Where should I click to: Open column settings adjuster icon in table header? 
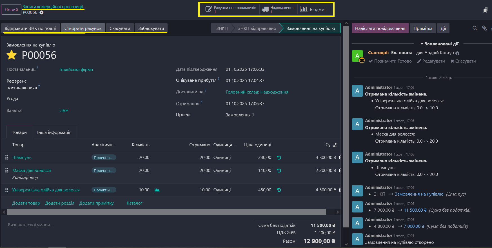[x=335, y=145]
